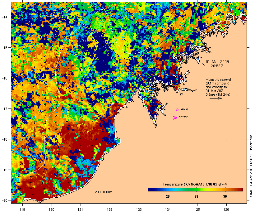Image resolution: width=255 pixels, height=212 pixels.
Task: Select the temperature colorbar
Action: 195,190
